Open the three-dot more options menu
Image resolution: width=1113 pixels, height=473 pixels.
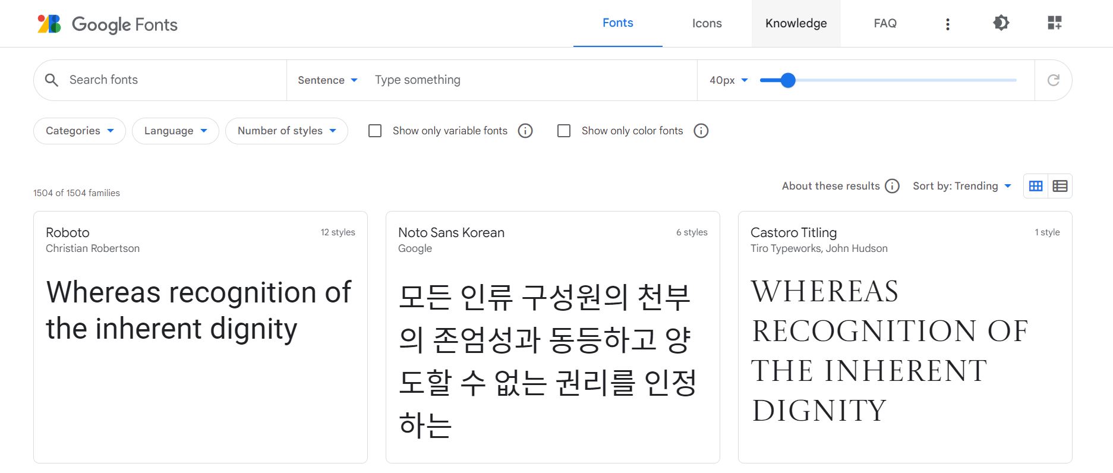[948, 24]
